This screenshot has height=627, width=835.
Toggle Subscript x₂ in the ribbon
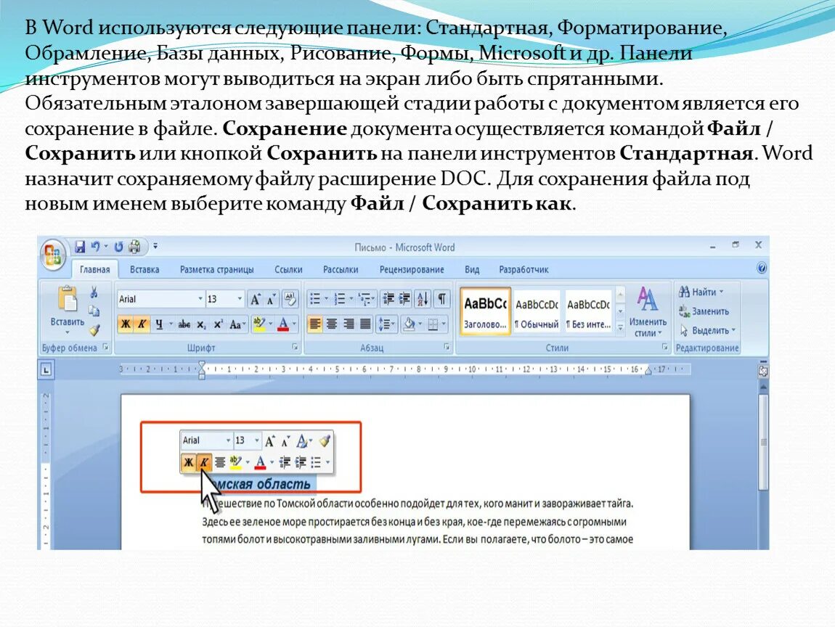point(201,324)
